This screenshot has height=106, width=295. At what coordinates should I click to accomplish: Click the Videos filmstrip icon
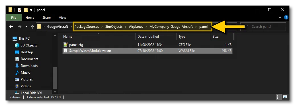[x=17, y=86]
